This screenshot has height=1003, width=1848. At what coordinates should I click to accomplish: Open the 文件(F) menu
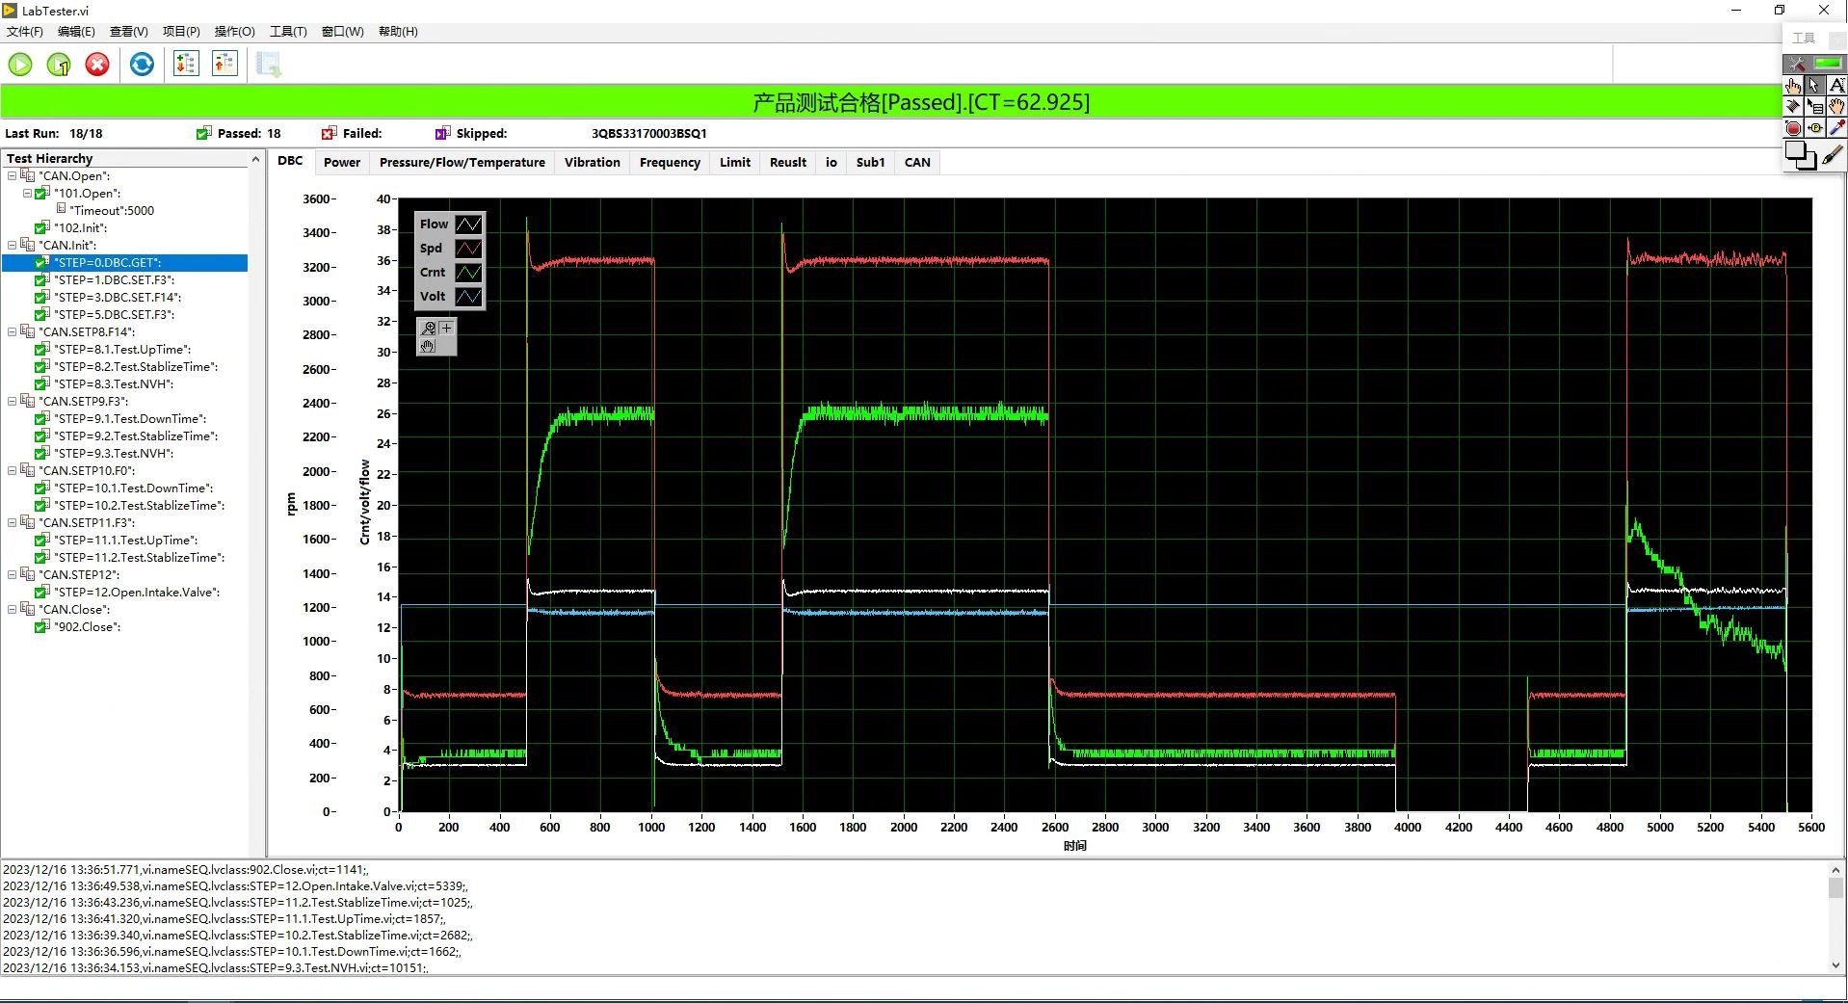coord(25,32)
